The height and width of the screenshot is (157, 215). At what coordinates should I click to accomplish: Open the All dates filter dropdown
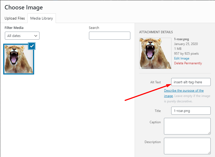click(x=22, y=36)
